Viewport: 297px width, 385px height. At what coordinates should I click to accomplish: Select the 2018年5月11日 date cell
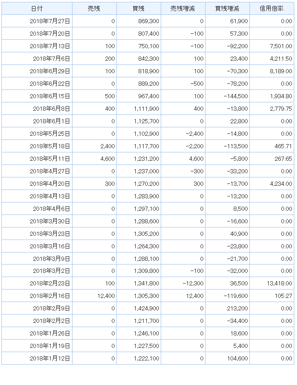pos(50,159)
